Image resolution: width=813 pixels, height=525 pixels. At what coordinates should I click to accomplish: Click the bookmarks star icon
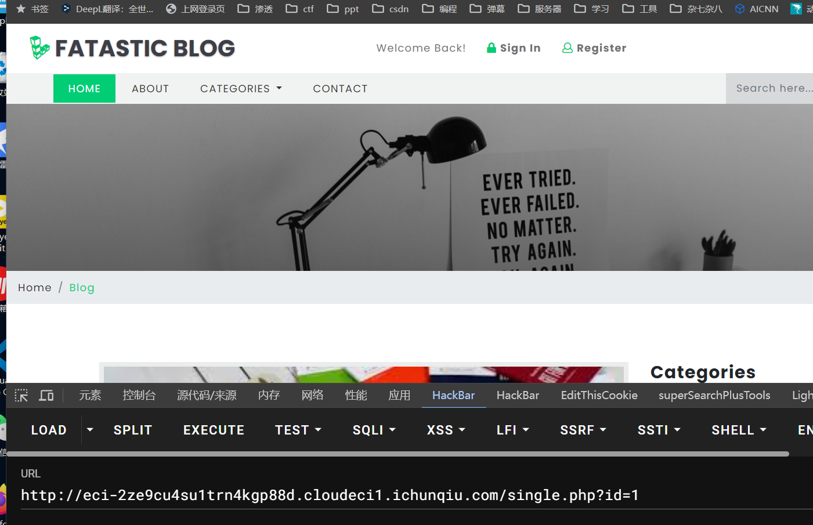pyautogui.click(x=21, y=9)
